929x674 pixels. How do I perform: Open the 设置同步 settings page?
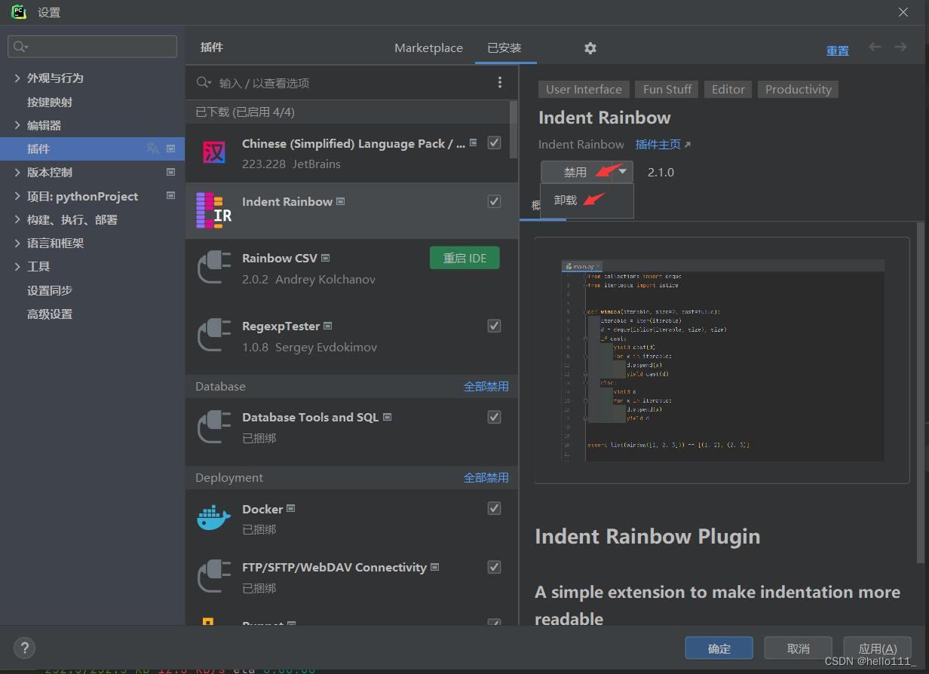tap(50, 290)
